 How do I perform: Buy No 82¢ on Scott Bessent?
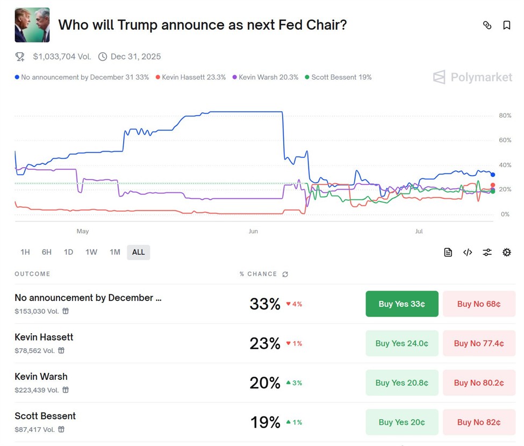pos(478,422)
